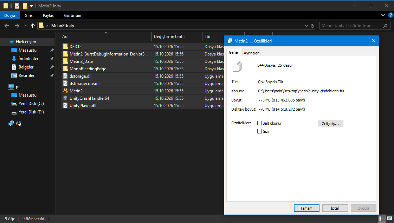The height and width of the screenshot is (223, 394).
Task: Toggle the Gizli checkbox
Action: pos(260,131)
